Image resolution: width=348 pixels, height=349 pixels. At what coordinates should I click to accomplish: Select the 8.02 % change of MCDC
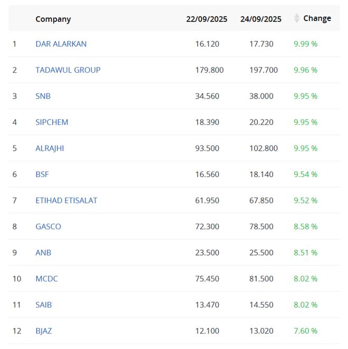(x=305, y=278)
